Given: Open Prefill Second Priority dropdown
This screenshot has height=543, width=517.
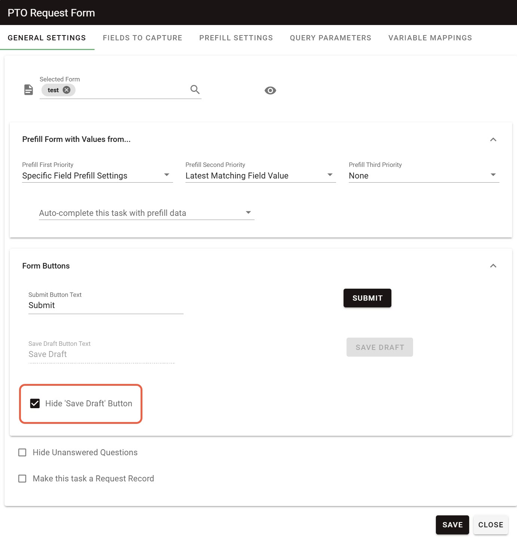Looking at the screenshot, I should [260, 176].
